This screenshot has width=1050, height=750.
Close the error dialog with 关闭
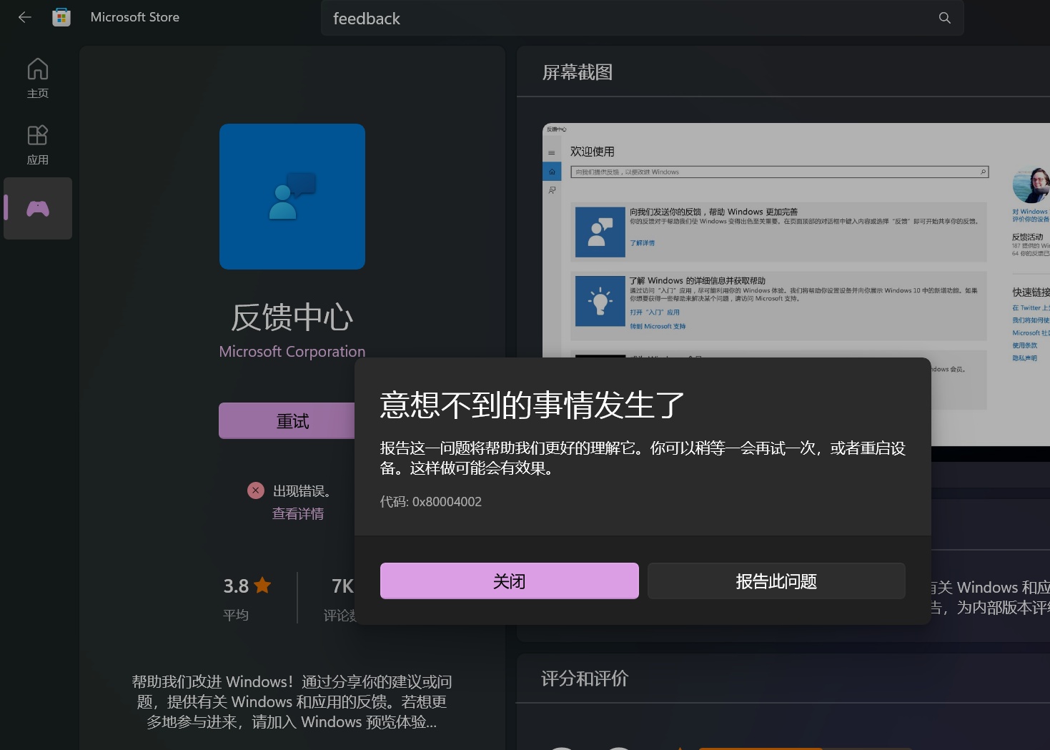(x=510, y=581)
